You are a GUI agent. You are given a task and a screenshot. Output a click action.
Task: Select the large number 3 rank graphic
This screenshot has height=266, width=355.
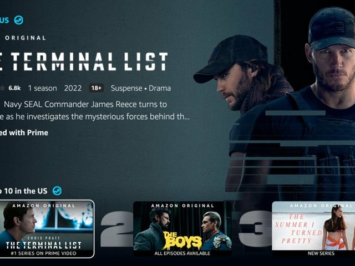[x=255, y=229]
